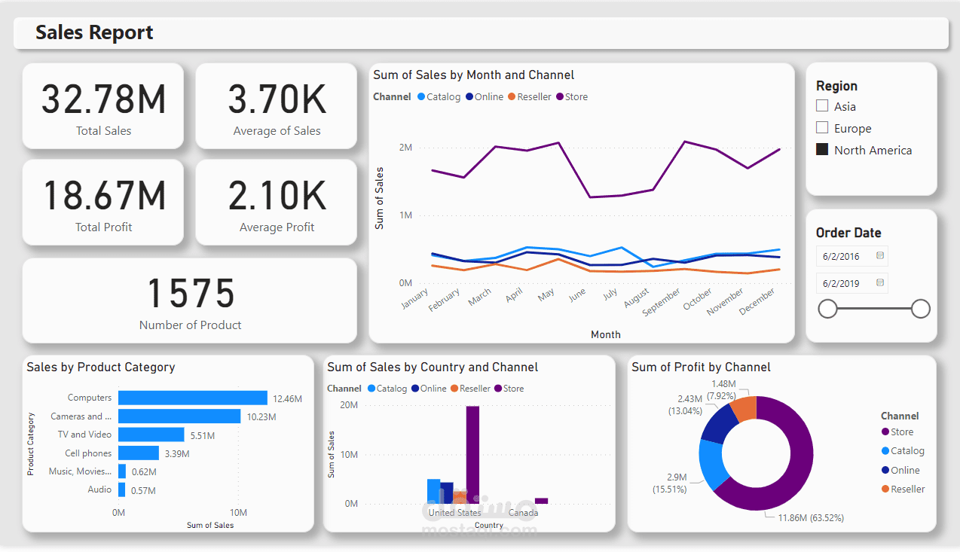Click the tall purple Store column for United States

coord(472,452)
